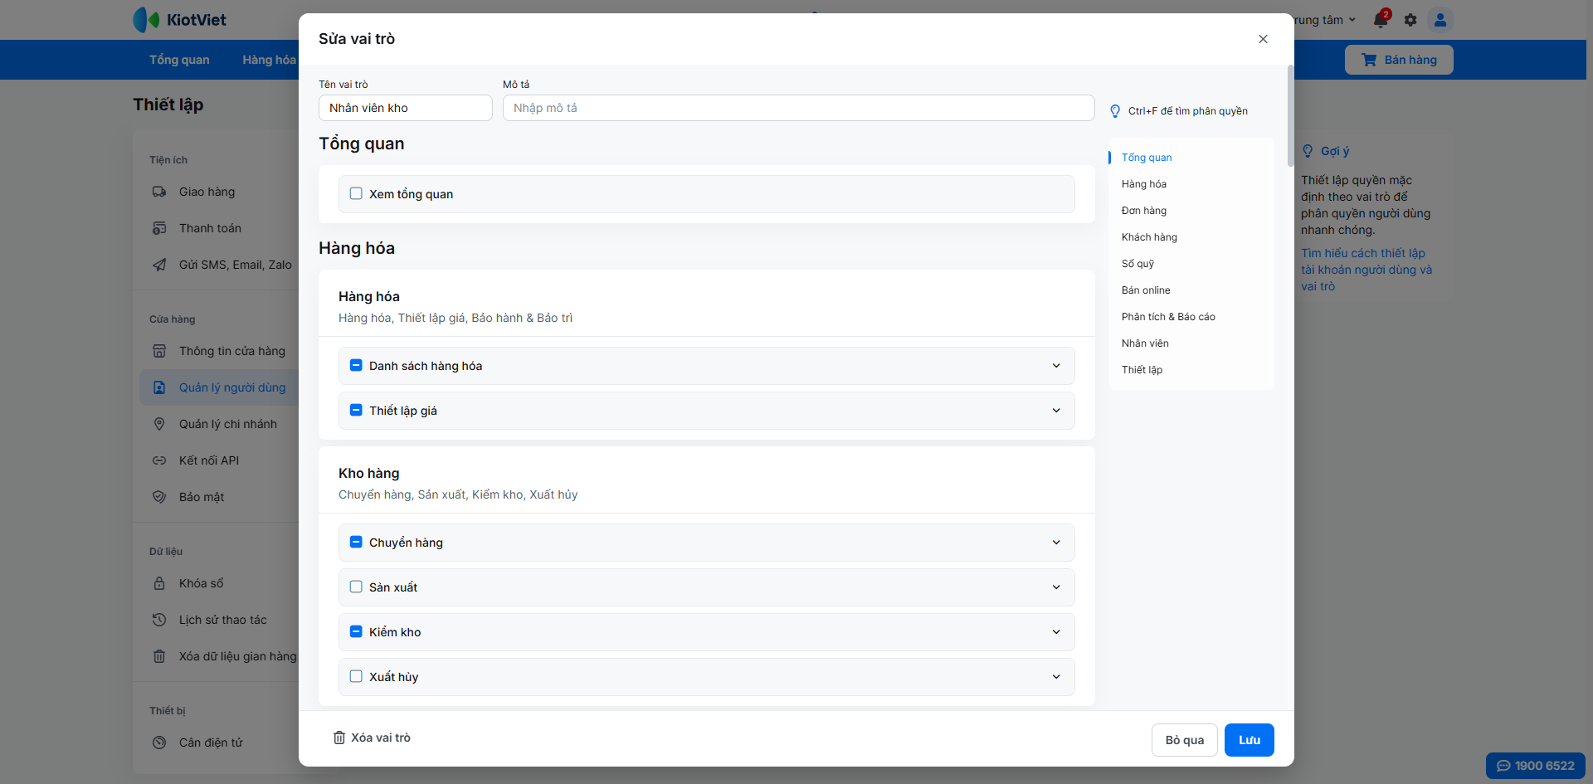The image size is (1593, 784).
Task: Jump to Khách hàng section in sidebar
Action: tap(1149, 237)
